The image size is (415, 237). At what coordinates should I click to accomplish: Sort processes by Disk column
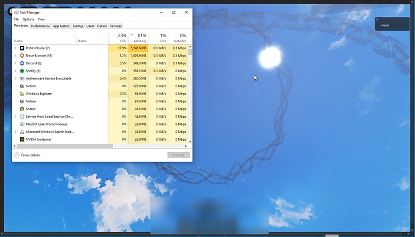point(158,38)
